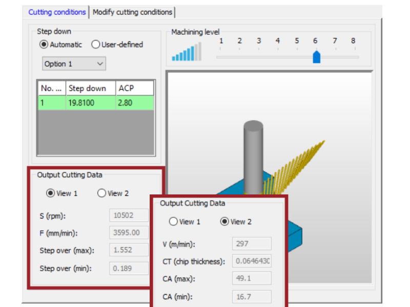Select step down row 1 in table
410x307 pixels.
click(92, 101)
